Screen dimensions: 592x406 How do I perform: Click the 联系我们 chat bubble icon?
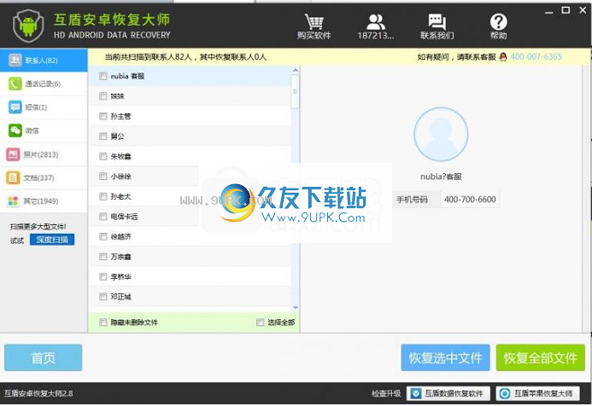(437, 22)
